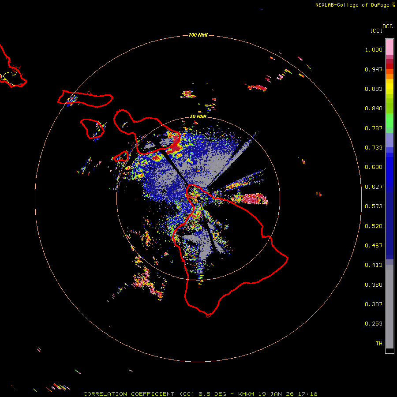Click the 17:18 timestamp

pyautogui.click(x=307, y=394)
